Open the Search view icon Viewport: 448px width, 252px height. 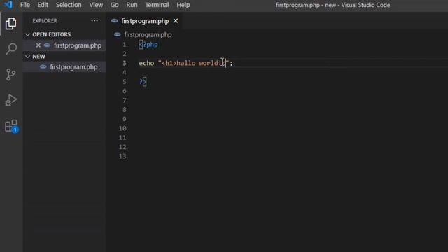11,49
